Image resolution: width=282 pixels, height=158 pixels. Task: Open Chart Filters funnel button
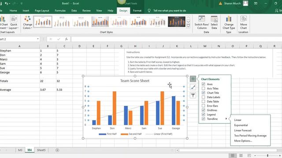tap(193, 95)
